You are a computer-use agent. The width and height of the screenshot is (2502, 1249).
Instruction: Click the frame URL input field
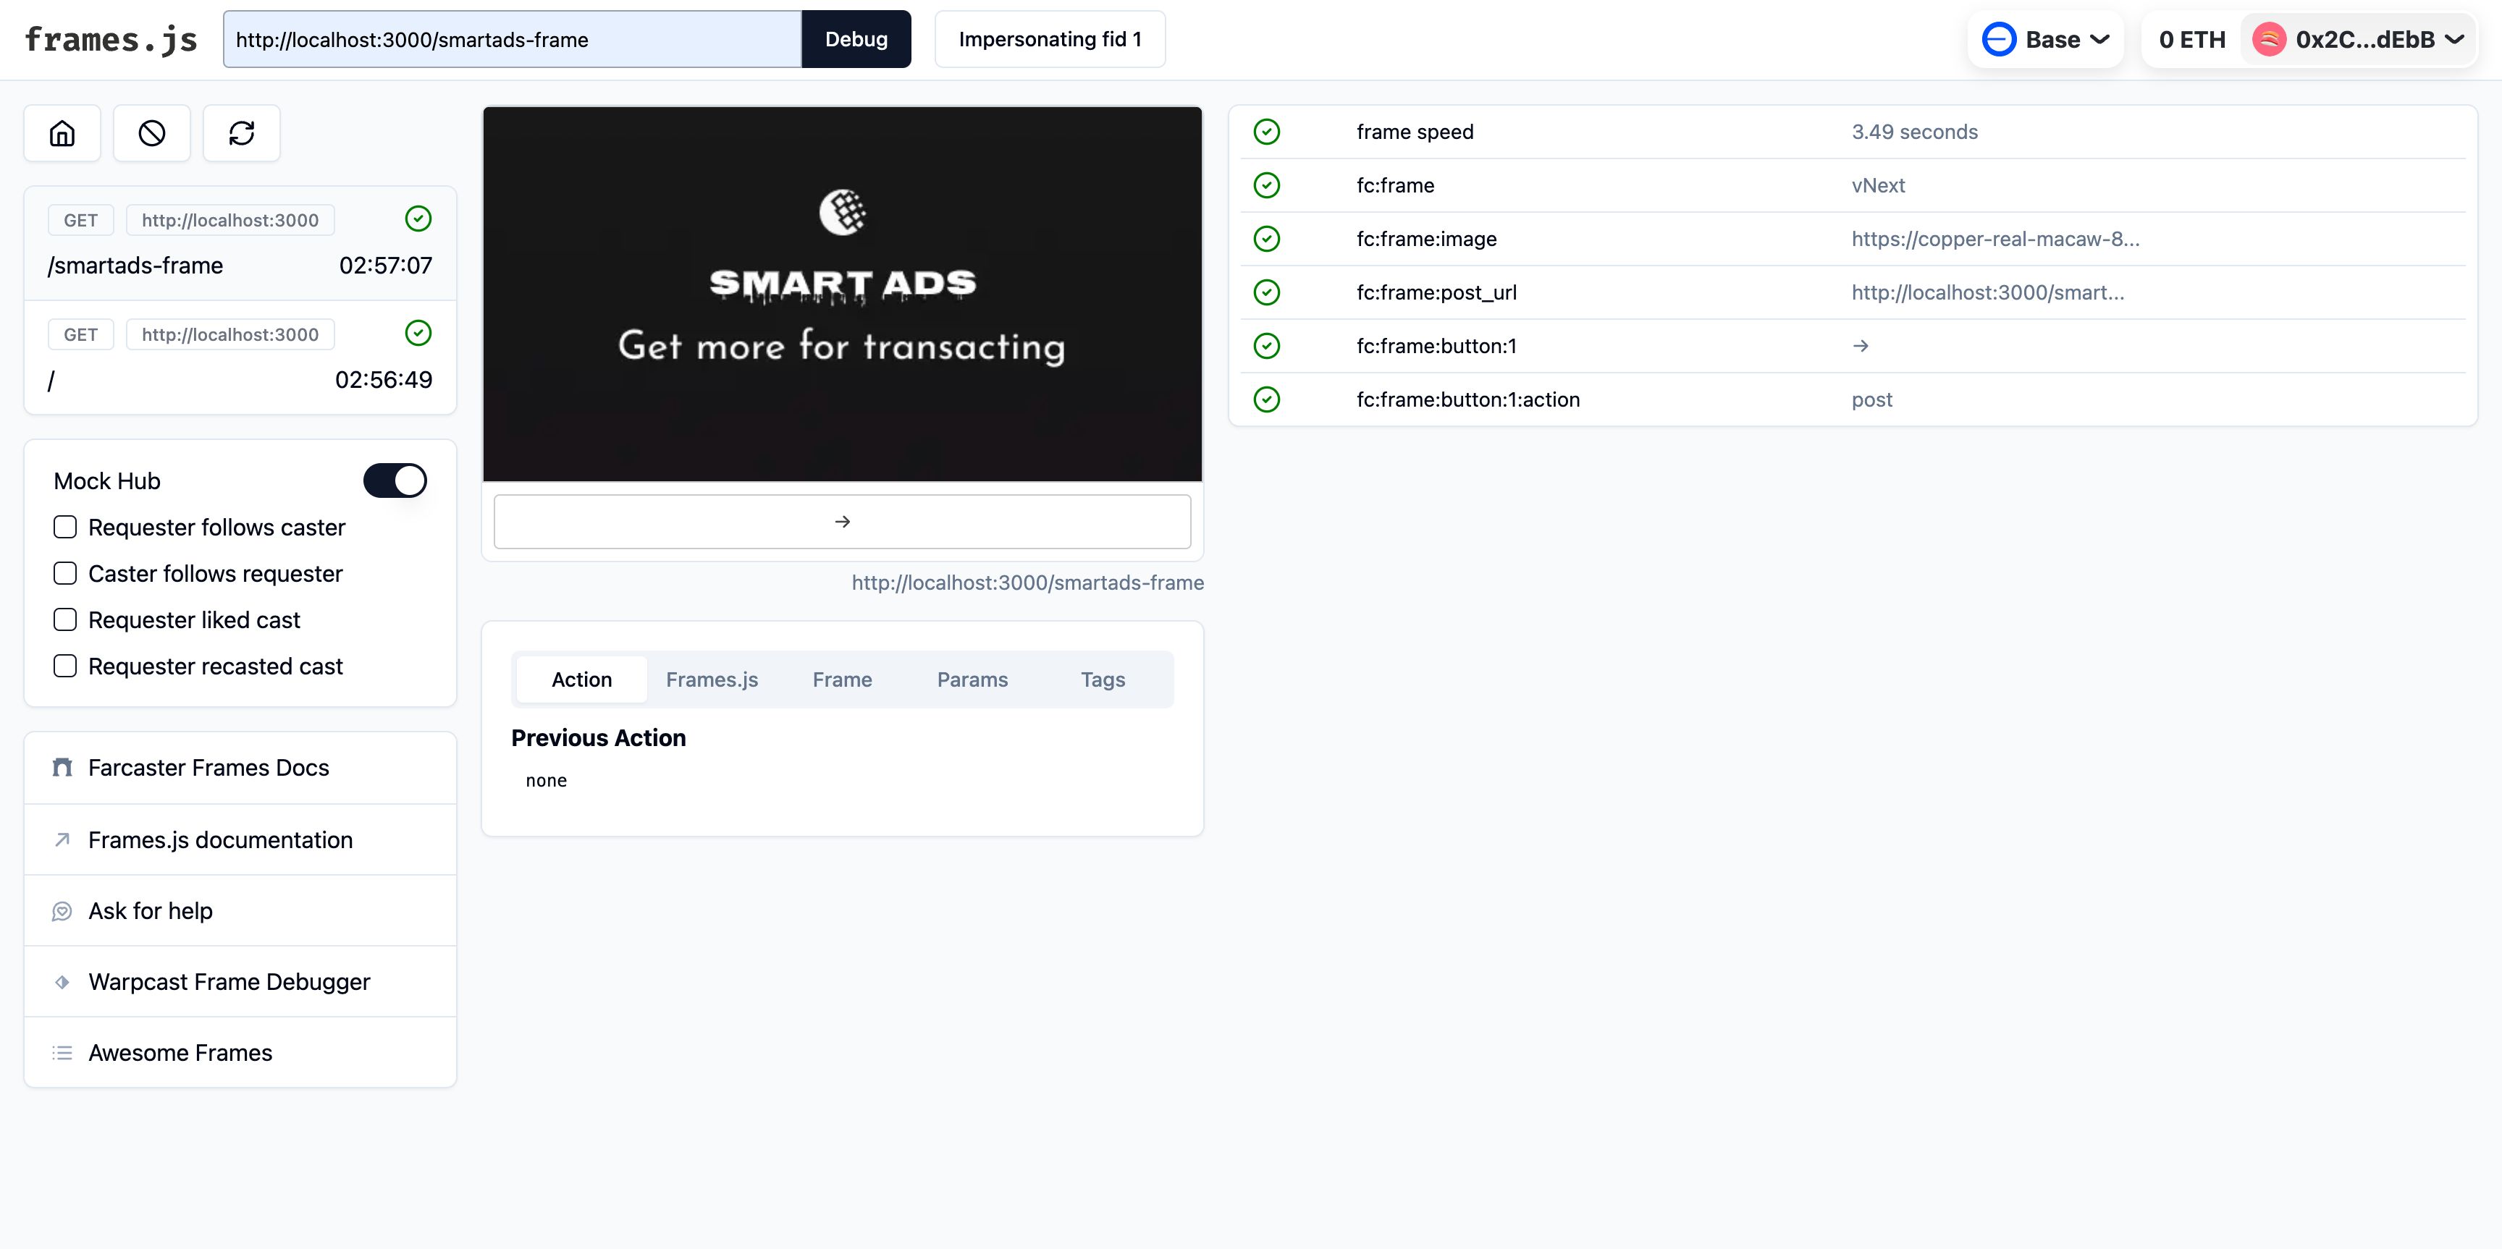coord(513,40)
